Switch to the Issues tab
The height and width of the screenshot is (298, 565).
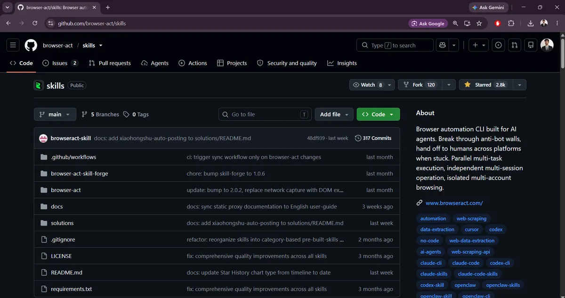[60, 63]
